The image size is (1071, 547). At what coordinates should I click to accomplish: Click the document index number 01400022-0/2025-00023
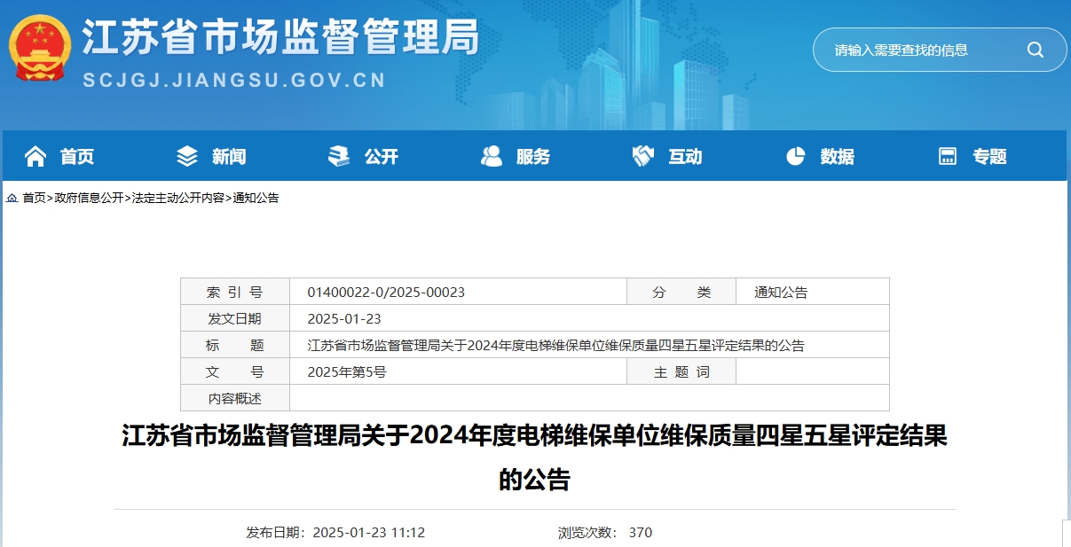coord(386,292)
